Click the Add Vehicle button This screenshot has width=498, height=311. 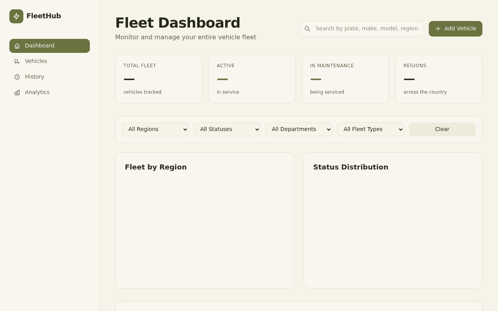click(456, 29)
